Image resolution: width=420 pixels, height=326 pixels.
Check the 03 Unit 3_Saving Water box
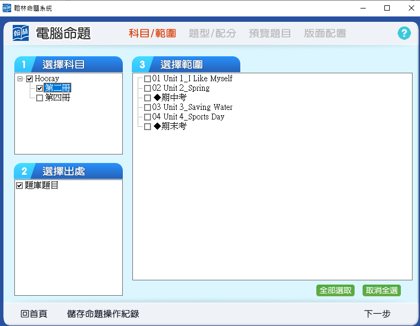[x=147, y=107]
